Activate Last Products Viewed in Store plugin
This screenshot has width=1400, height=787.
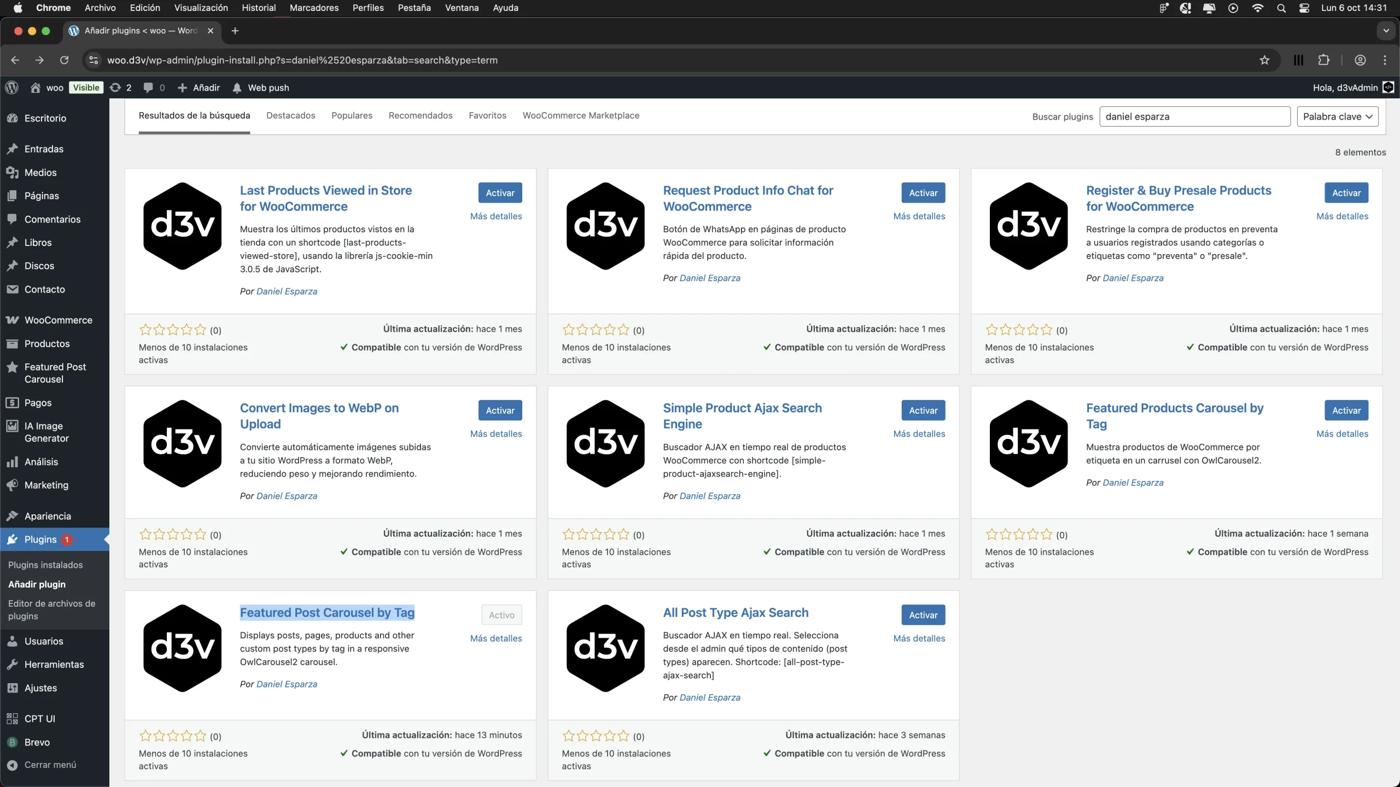[500, 193]
